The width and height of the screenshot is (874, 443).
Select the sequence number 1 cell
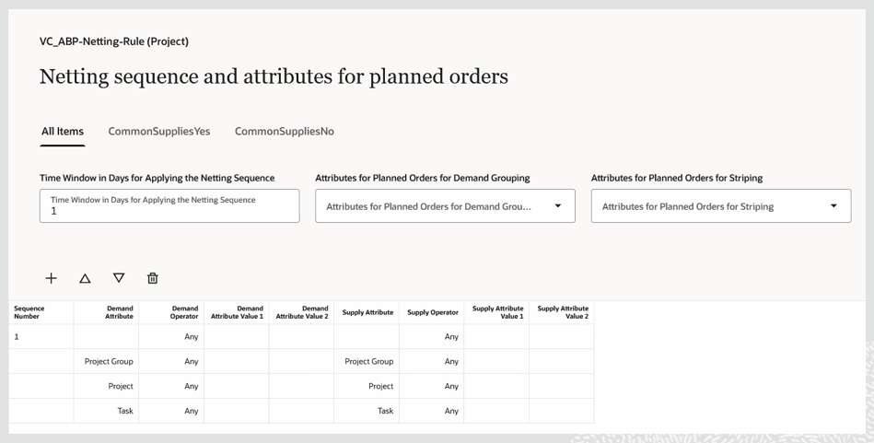(41, 337)
